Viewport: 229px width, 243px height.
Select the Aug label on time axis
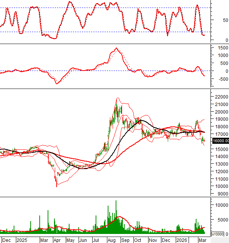click(x=112, y=240)
